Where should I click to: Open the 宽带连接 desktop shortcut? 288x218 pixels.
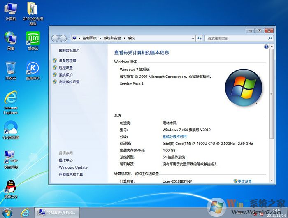11,160
